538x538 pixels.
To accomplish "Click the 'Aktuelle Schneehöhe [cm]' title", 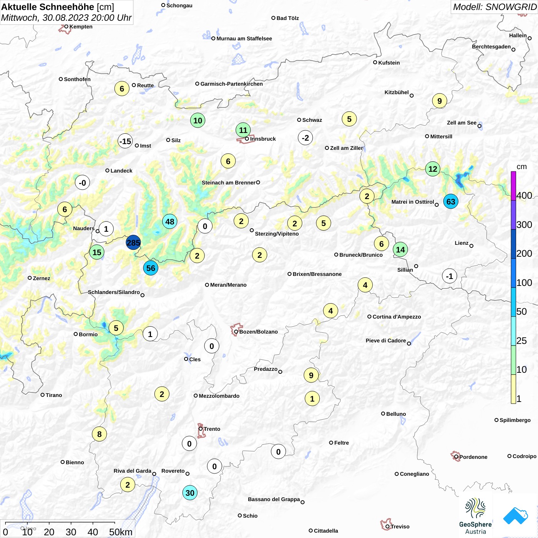I will tap(58, 7).
